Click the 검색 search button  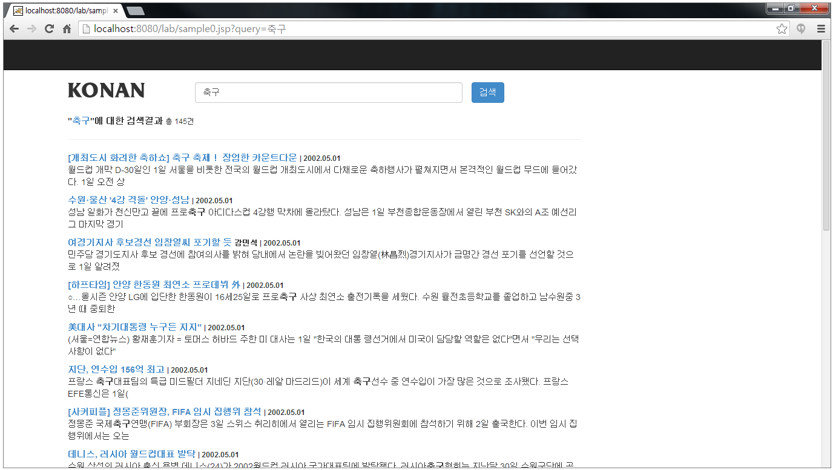[487, 93]
